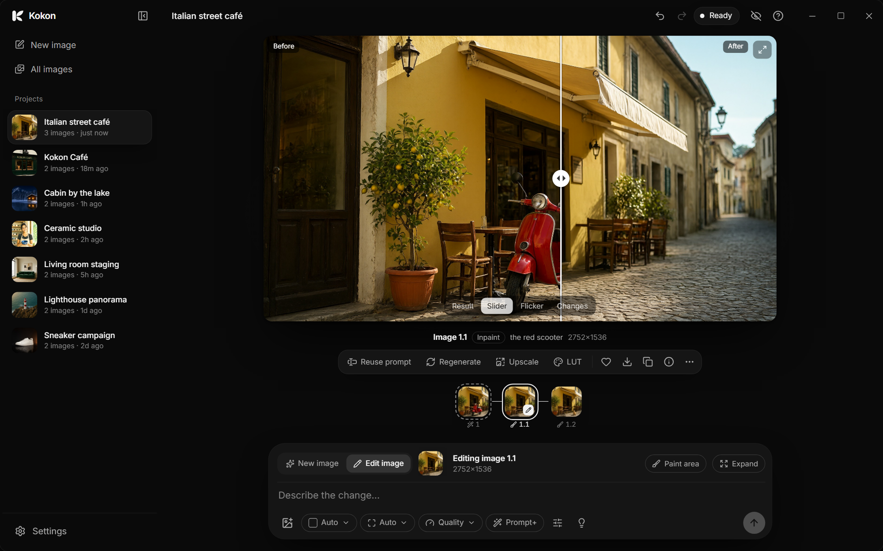Open the aspect ratio Auto dropdown
Viewport: 883px width, 551px height.
tap(329, 523)
